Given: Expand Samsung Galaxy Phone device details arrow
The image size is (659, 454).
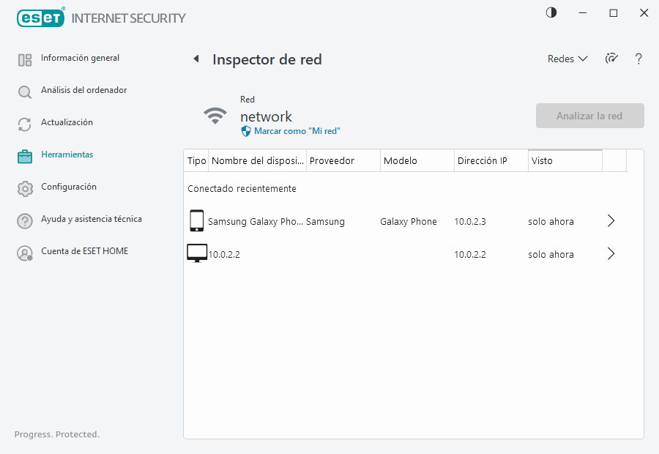Looking at the screenshot, I should (611, 221).
